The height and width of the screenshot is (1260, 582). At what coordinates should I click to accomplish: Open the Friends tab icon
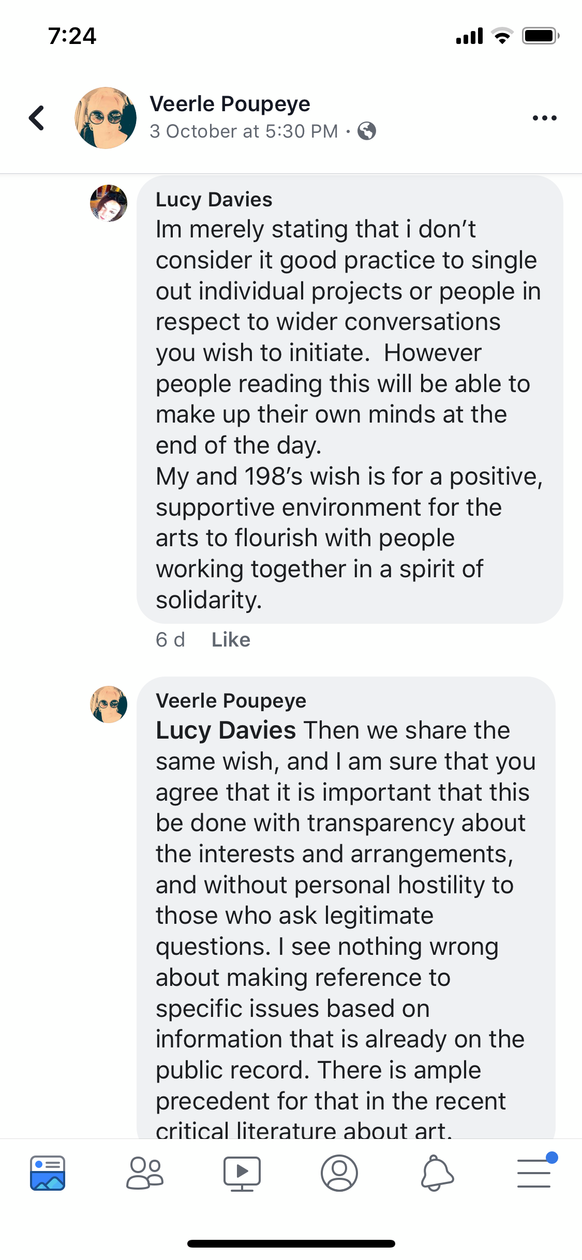coord(145,1173)
